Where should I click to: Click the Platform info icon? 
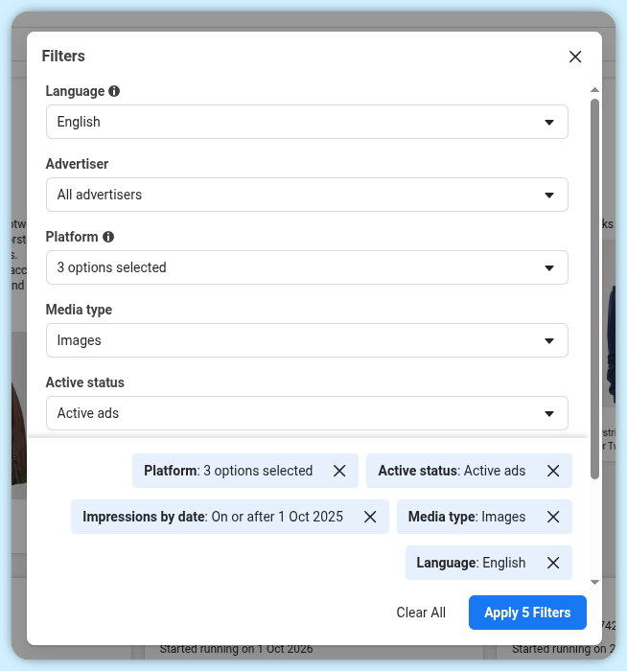[108, 237]
